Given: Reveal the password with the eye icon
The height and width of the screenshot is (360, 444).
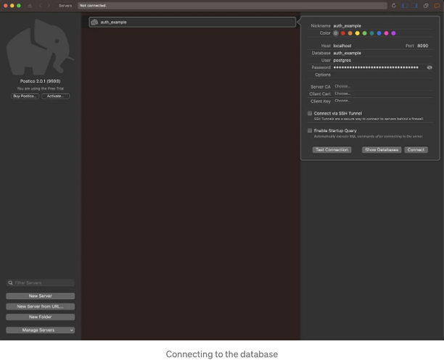Looking at the screenshot, I should [429, 67].
